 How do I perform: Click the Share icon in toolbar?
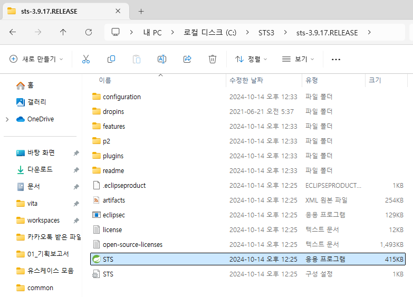(187, 59)
